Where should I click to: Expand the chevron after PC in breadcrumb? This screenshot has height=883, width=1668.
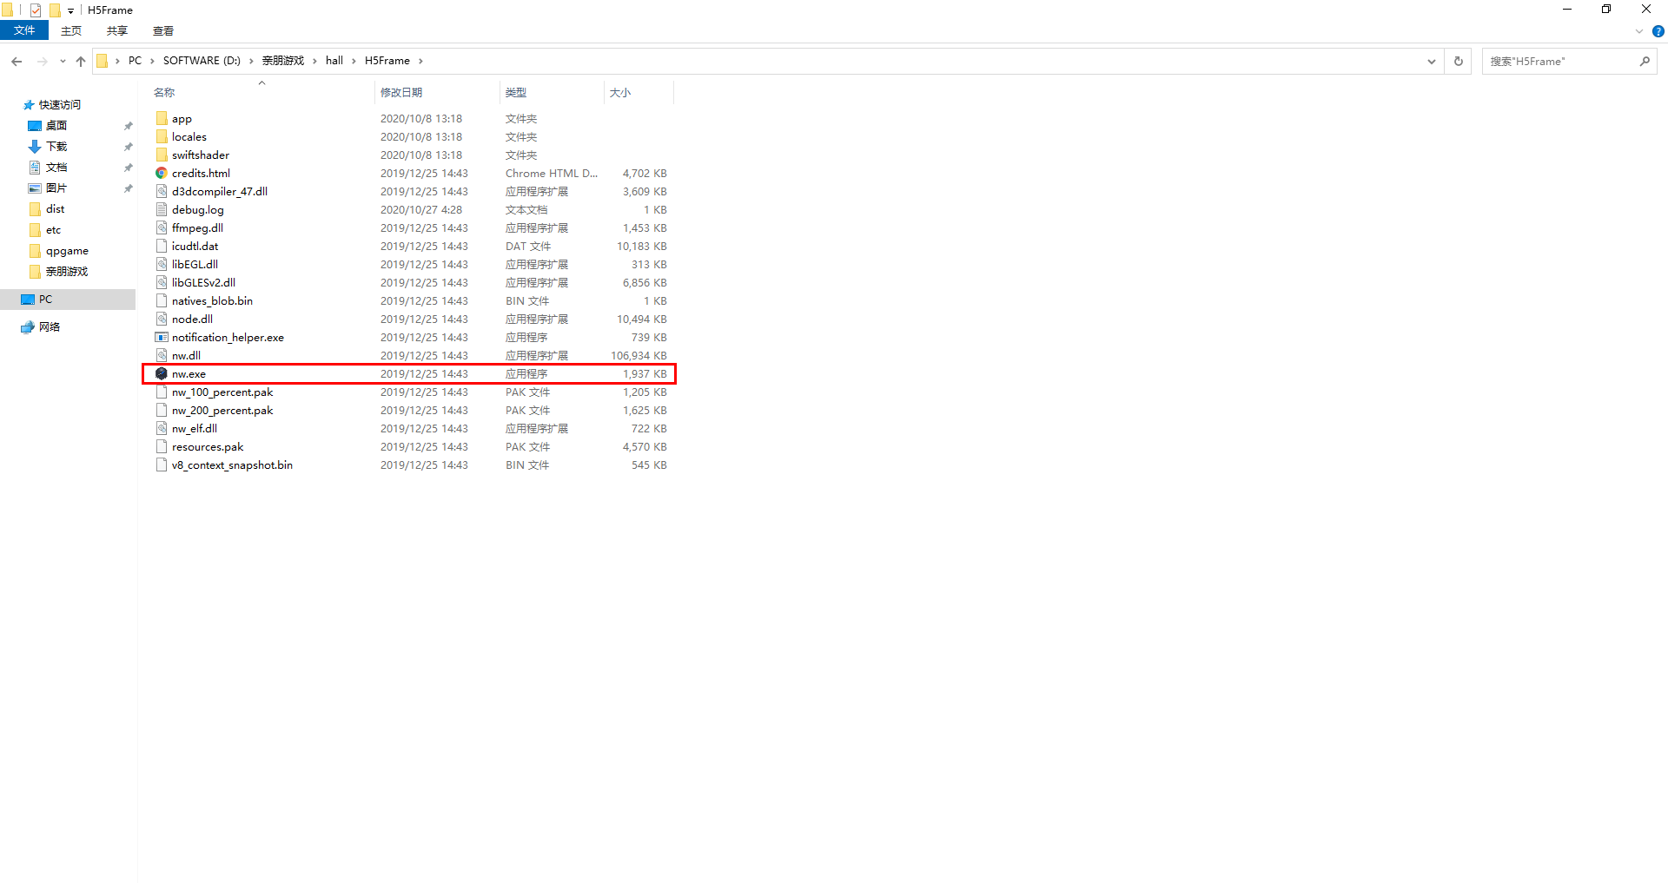pyautogui.click(x=152, y=61)
